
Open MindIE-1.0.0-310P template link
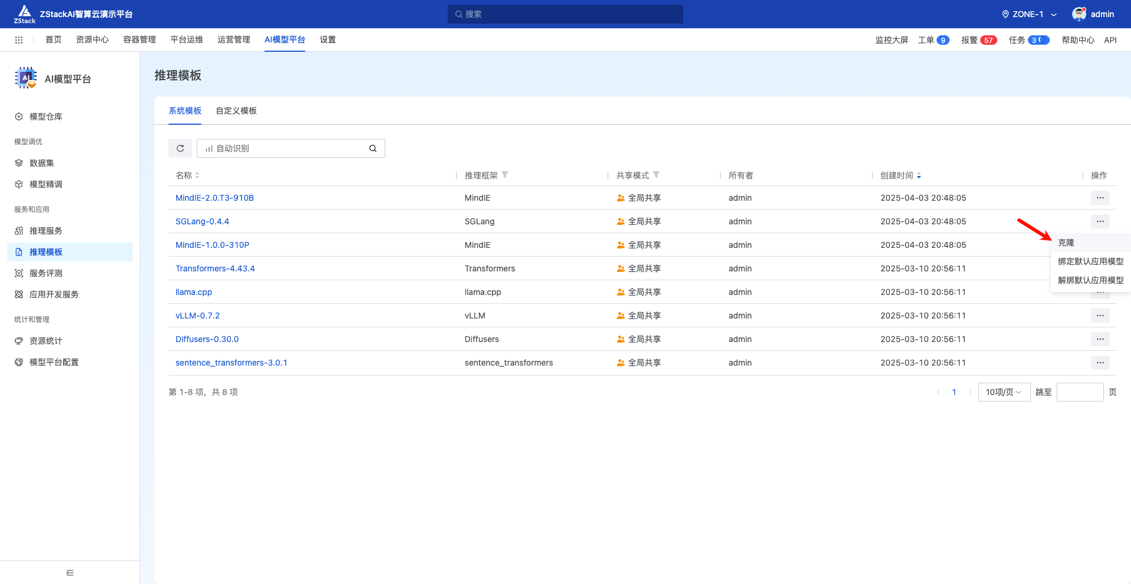[212, 245]
